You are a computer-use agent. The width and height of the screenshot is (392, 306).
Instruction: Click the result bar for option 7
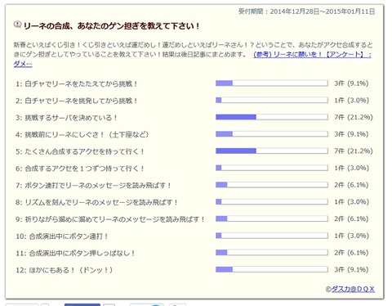272,185
